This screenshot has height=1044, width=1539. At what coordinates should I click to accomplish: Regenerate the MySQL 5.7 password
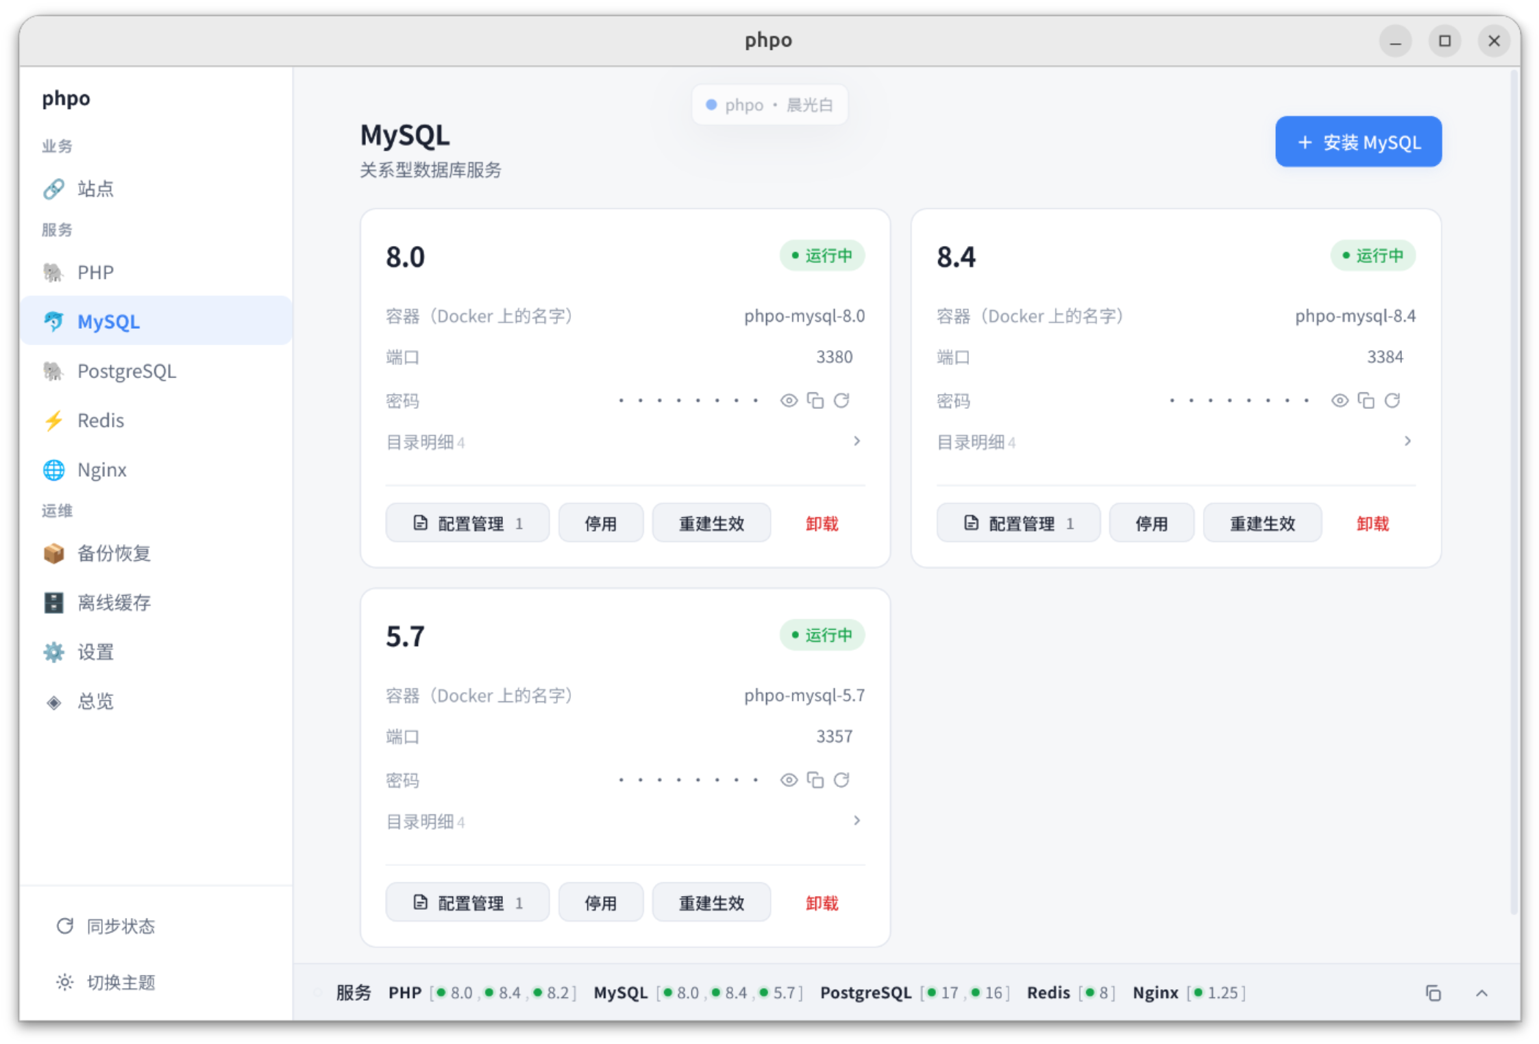point(841,780)
